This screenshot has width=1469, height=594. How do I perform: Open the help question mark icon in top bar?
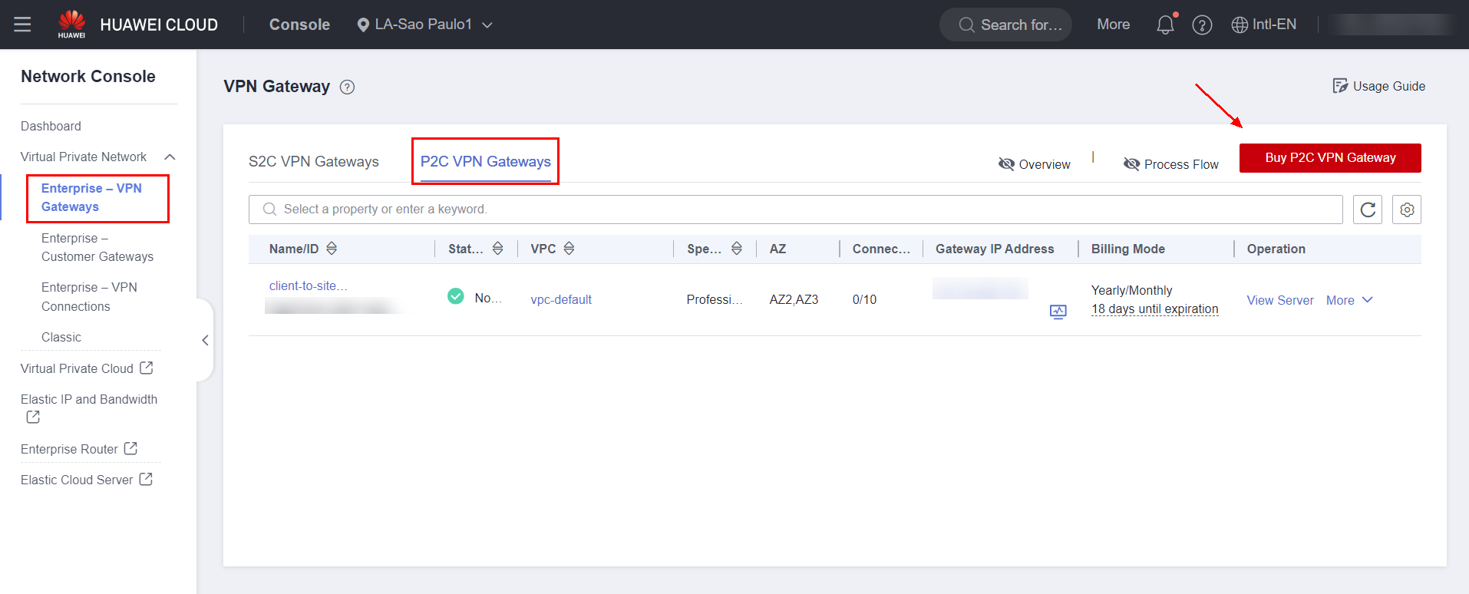pyautogui.click(x=1201, y=25)
